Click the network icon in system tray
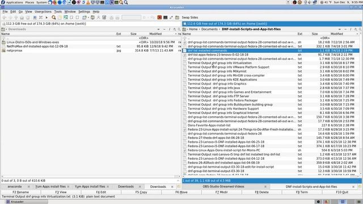Image resolution: width=363 pixels, height=204 pixels. pyautogui.click(x=315, y=2)
